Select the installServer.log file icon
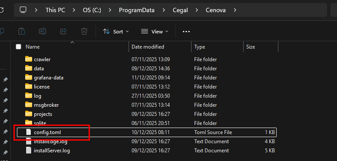The width and height of the screenshot is (337, 161). coord(29,151)
